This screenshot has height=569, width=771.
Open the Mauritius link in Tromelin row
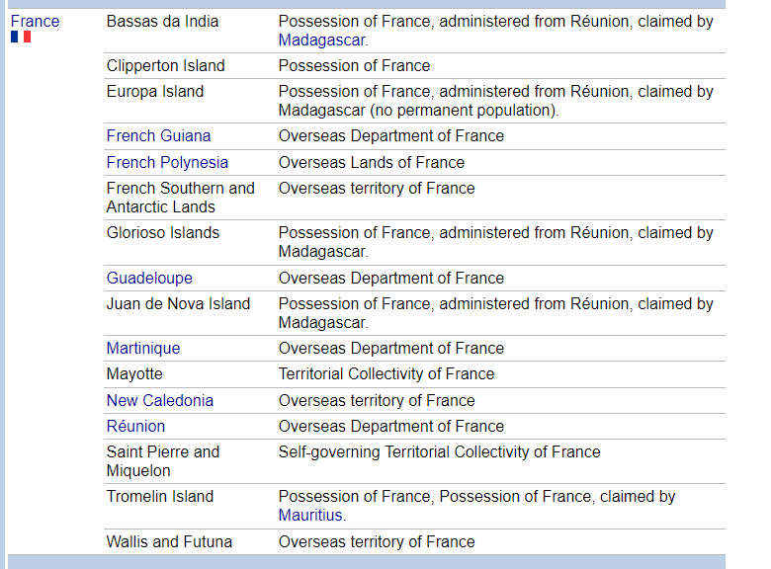pos(310,516)
